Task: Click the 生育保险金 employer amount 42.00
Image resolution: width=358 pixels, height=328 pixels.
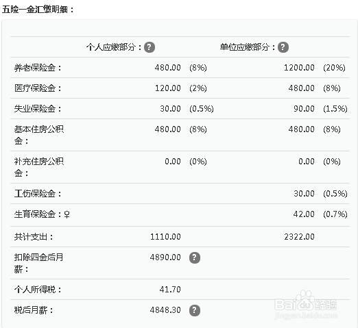Action: coord(304,214)
